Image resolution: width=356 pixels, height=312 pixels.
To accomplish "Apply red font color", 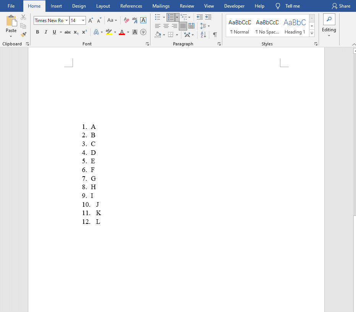I will [122, 32].
